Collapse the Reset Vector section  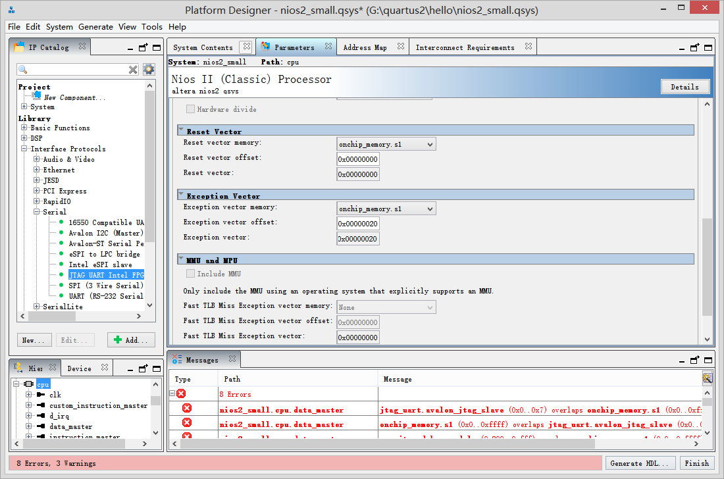pyautogui.click(x=181, y=130)
